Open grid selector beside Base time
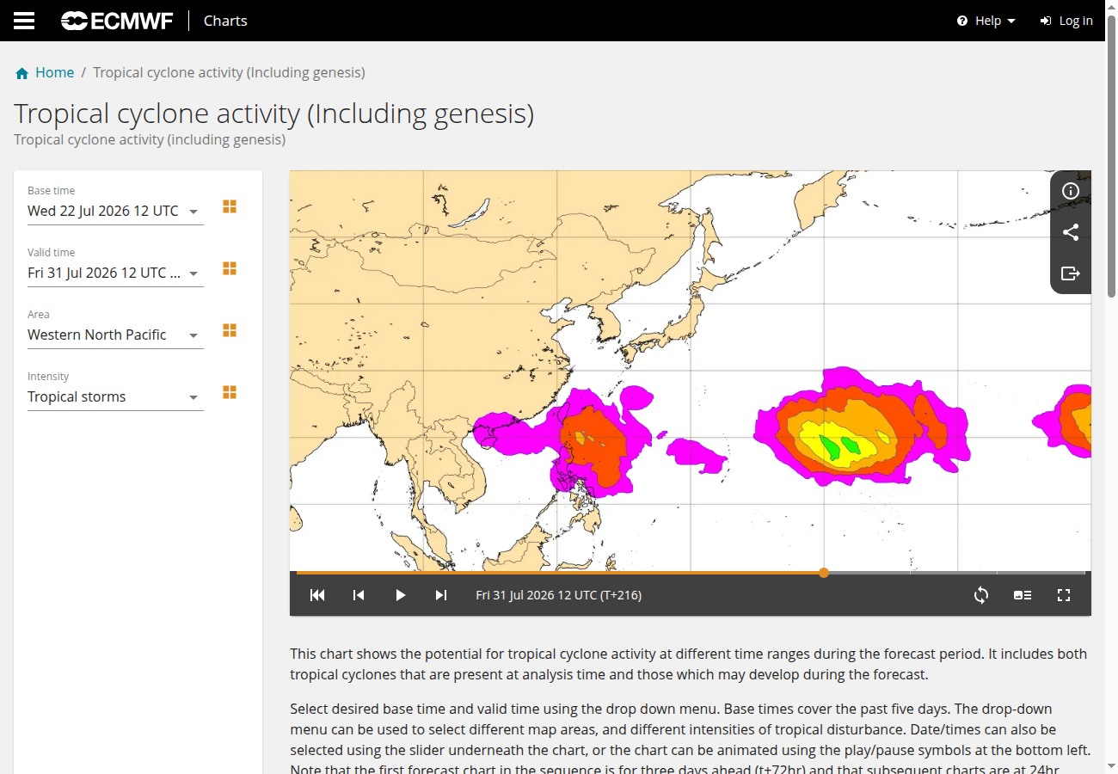 [x=230, y=206]
